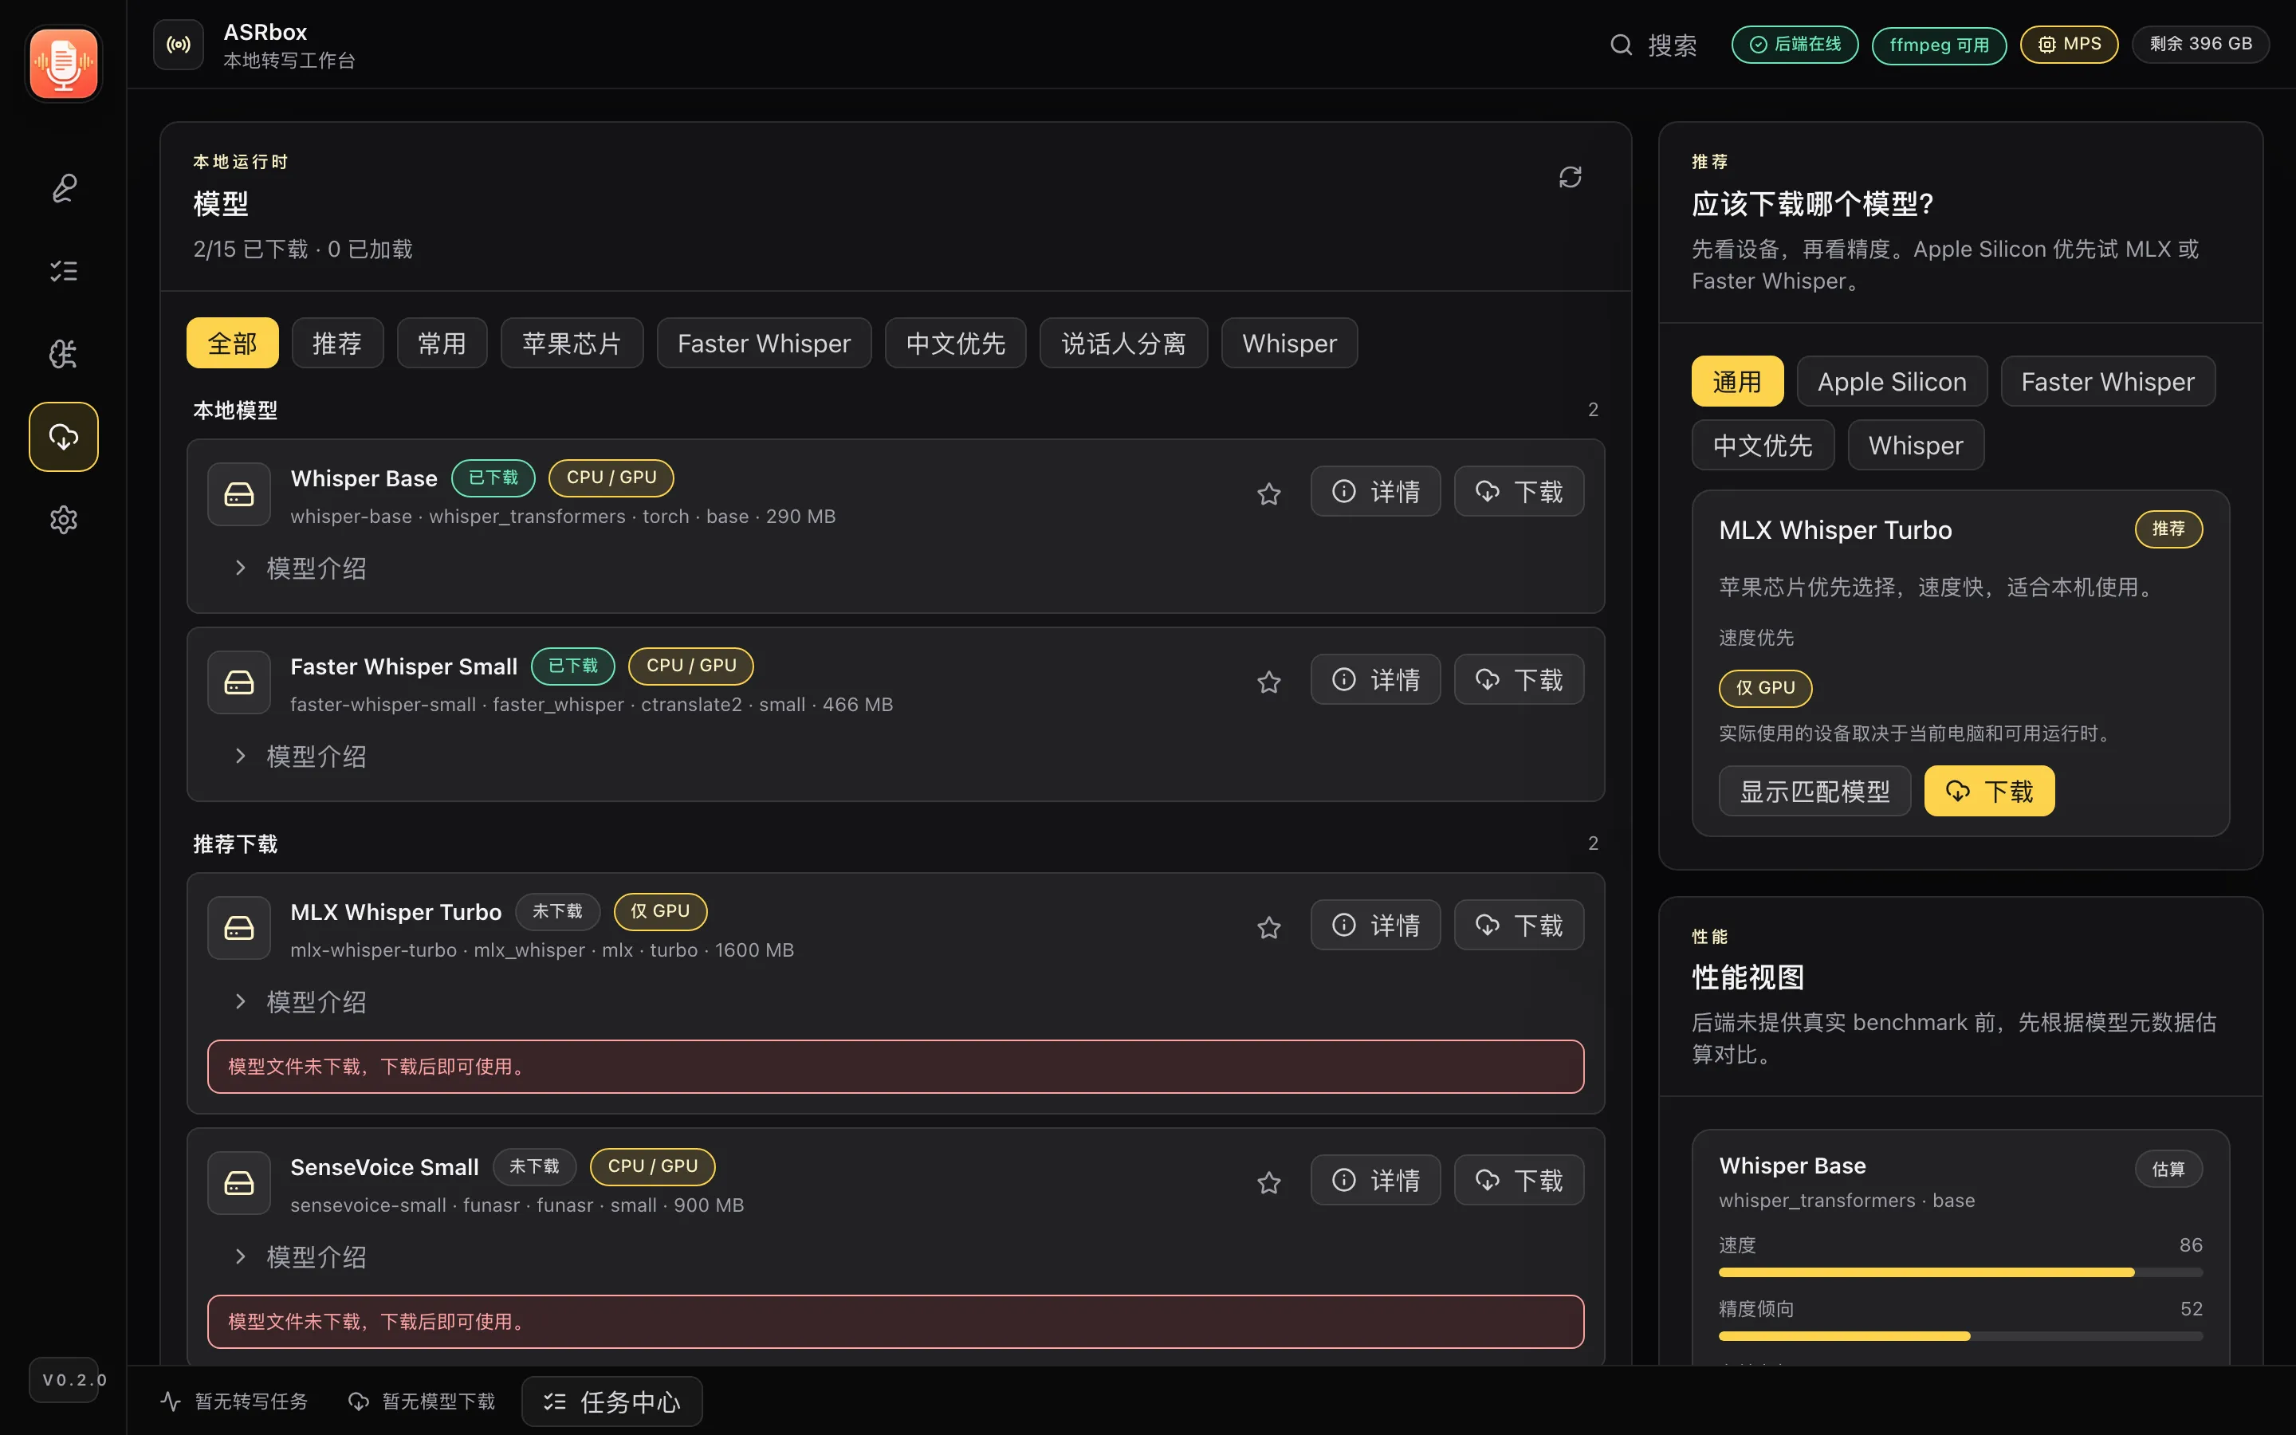Select the Whisper filter in model list
Screen dimensions: 2296x1435
point(1289,343)
